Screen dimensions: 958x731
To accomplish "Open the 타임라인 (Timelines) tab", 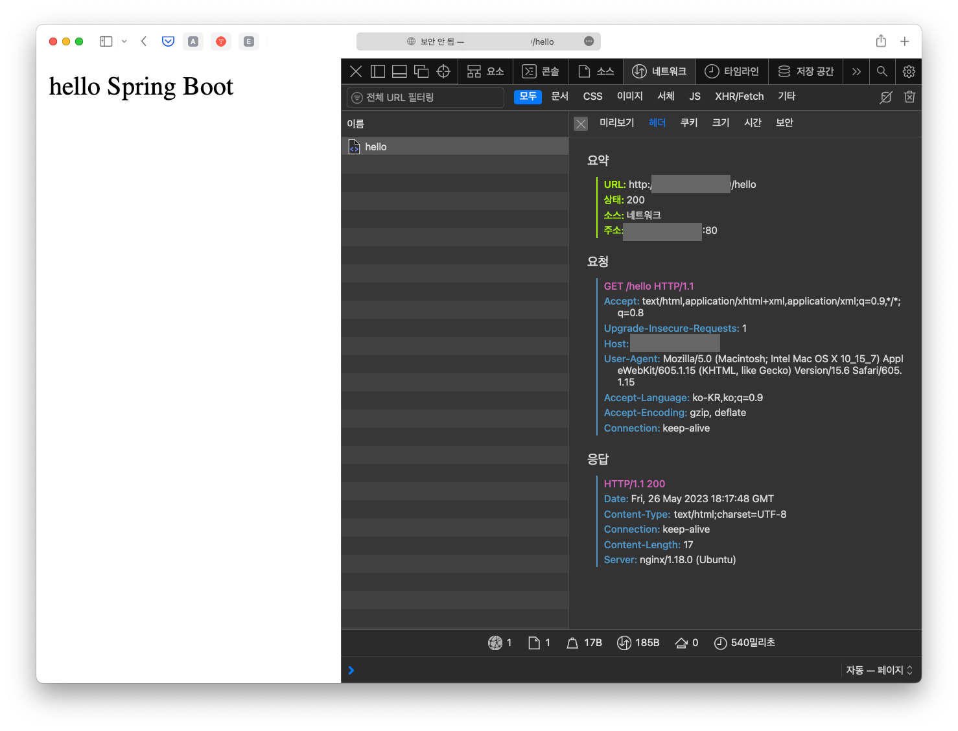I will (732, 71).
